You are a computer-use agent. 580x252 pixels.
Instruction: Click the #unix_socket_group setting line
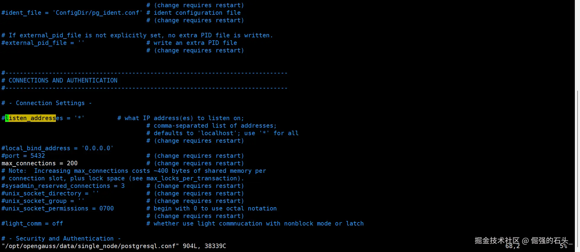43,201
